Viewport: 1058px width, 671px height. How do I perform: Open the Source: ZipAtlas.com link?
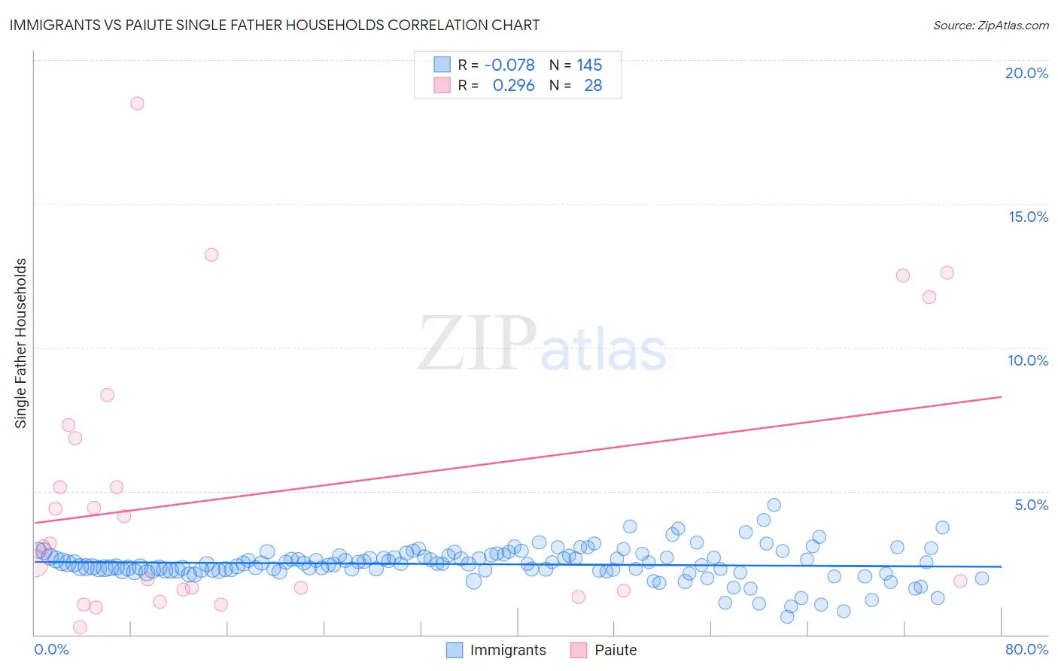pos(991,25)
